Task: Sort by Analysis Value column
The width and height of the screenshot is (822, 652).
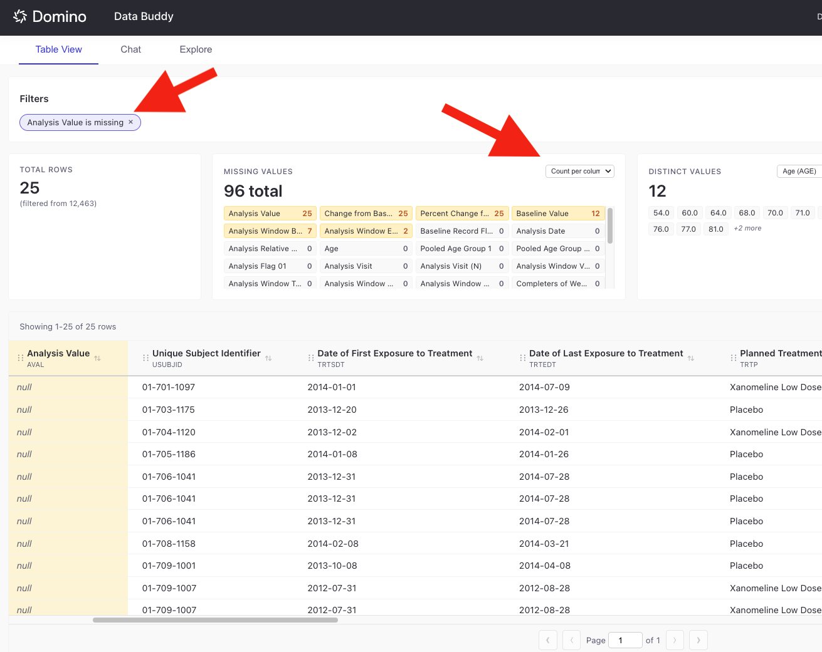Action: click(x=97, y=358)
